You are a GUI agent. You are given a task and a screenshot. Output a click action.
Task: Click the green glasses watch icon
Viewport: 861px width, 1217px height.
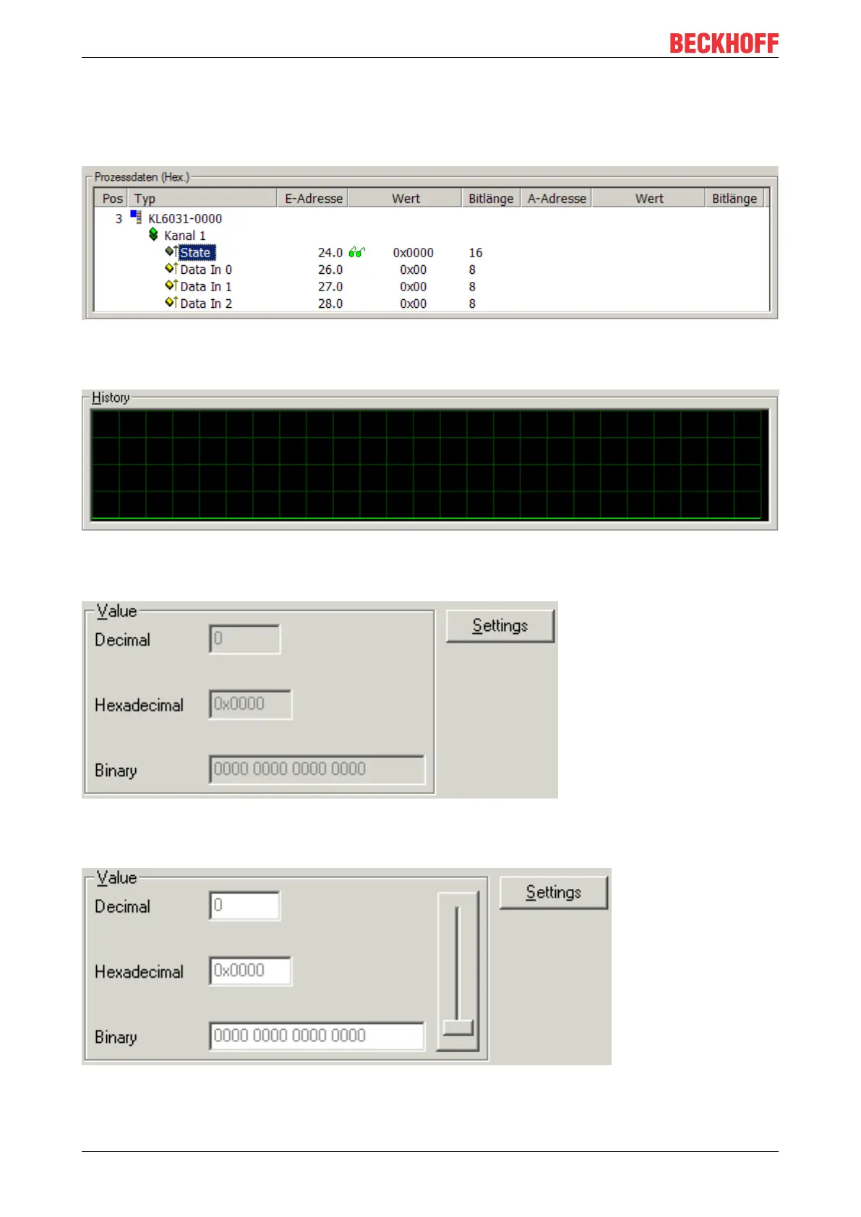[356, 251]
